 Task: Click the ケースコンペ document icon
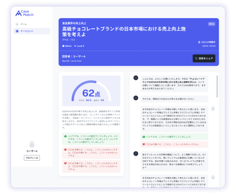pyautogui.click(x=17, y=31)
